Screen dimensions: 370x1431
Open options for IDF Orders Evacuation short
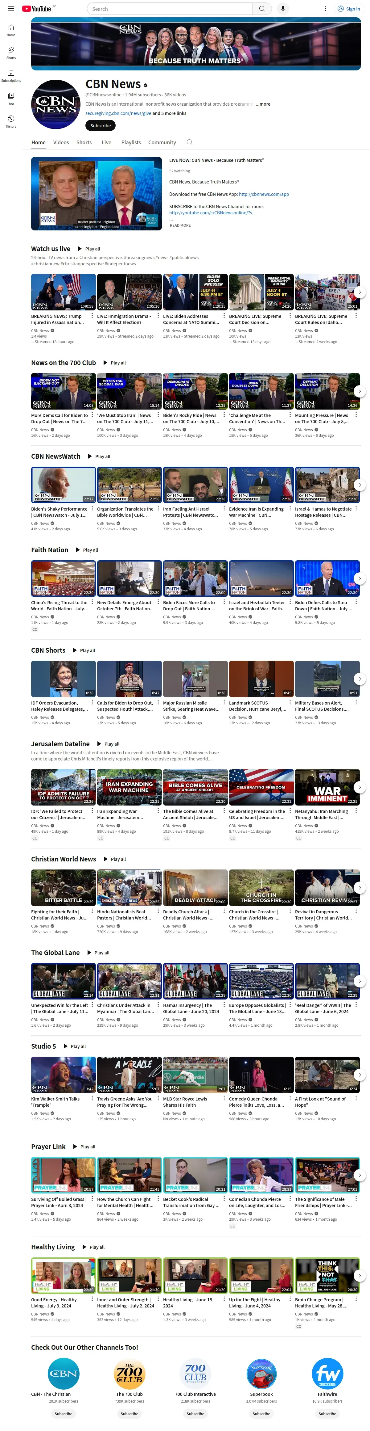[x=92, y=703]
